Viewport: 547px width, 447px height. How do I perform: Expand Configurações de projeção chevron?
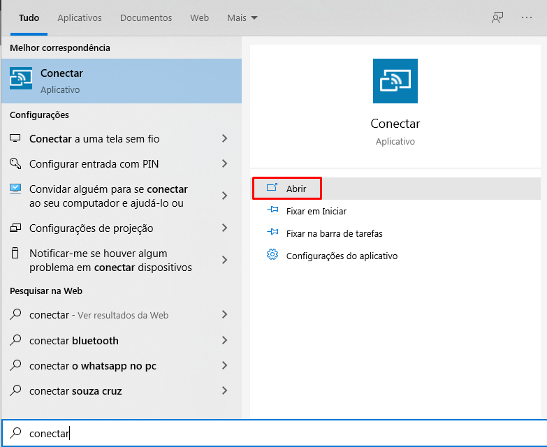pos(225,228)
